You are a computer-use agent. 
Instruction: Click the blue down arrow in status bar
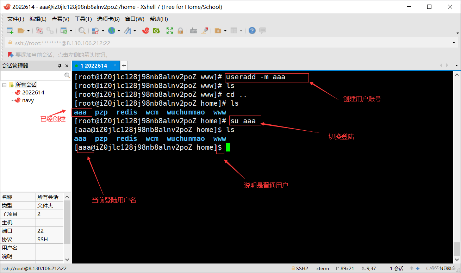click(418, 268)
